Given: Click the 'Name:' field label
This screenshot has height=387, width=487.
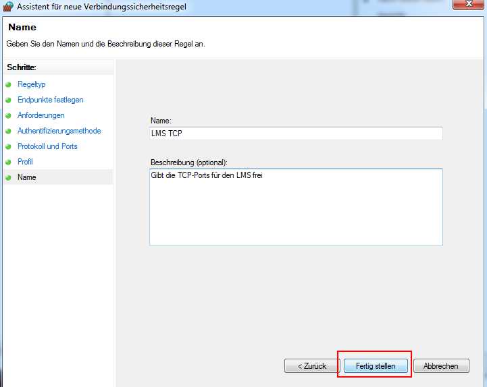Looking at the screenshot, I should click(x=161, y=121).
